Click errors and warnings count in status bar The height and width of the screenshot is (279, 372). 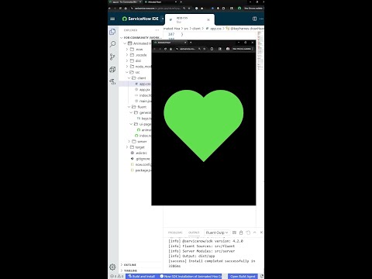click(x=116, y=276)
